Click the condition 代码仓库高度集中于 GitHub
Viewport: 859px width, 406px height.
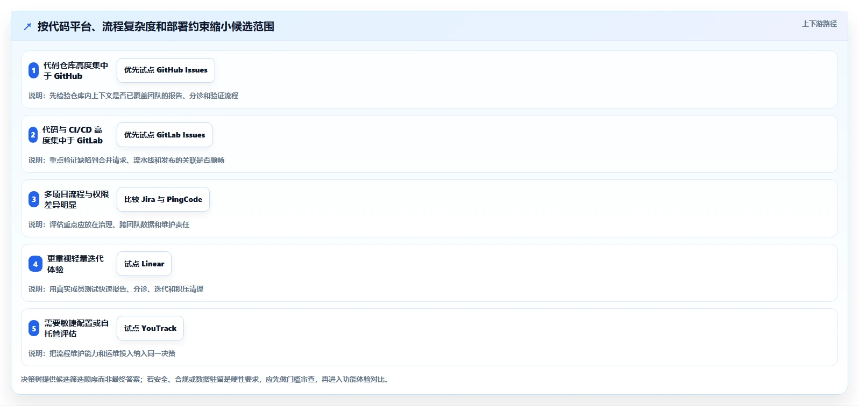(x=76, y=70)
